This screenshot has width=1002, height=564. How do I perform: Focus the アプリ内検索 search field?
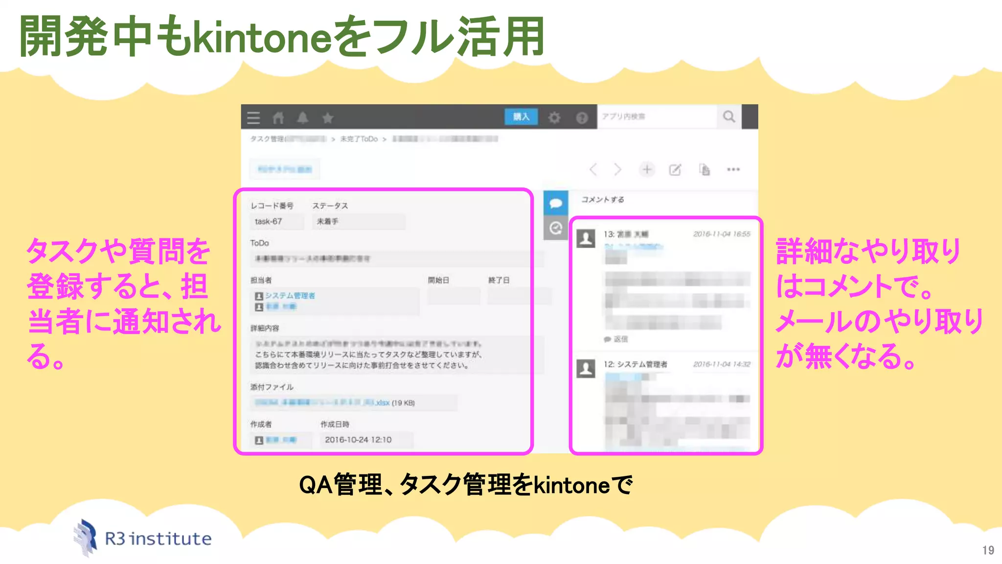point(657,117)
